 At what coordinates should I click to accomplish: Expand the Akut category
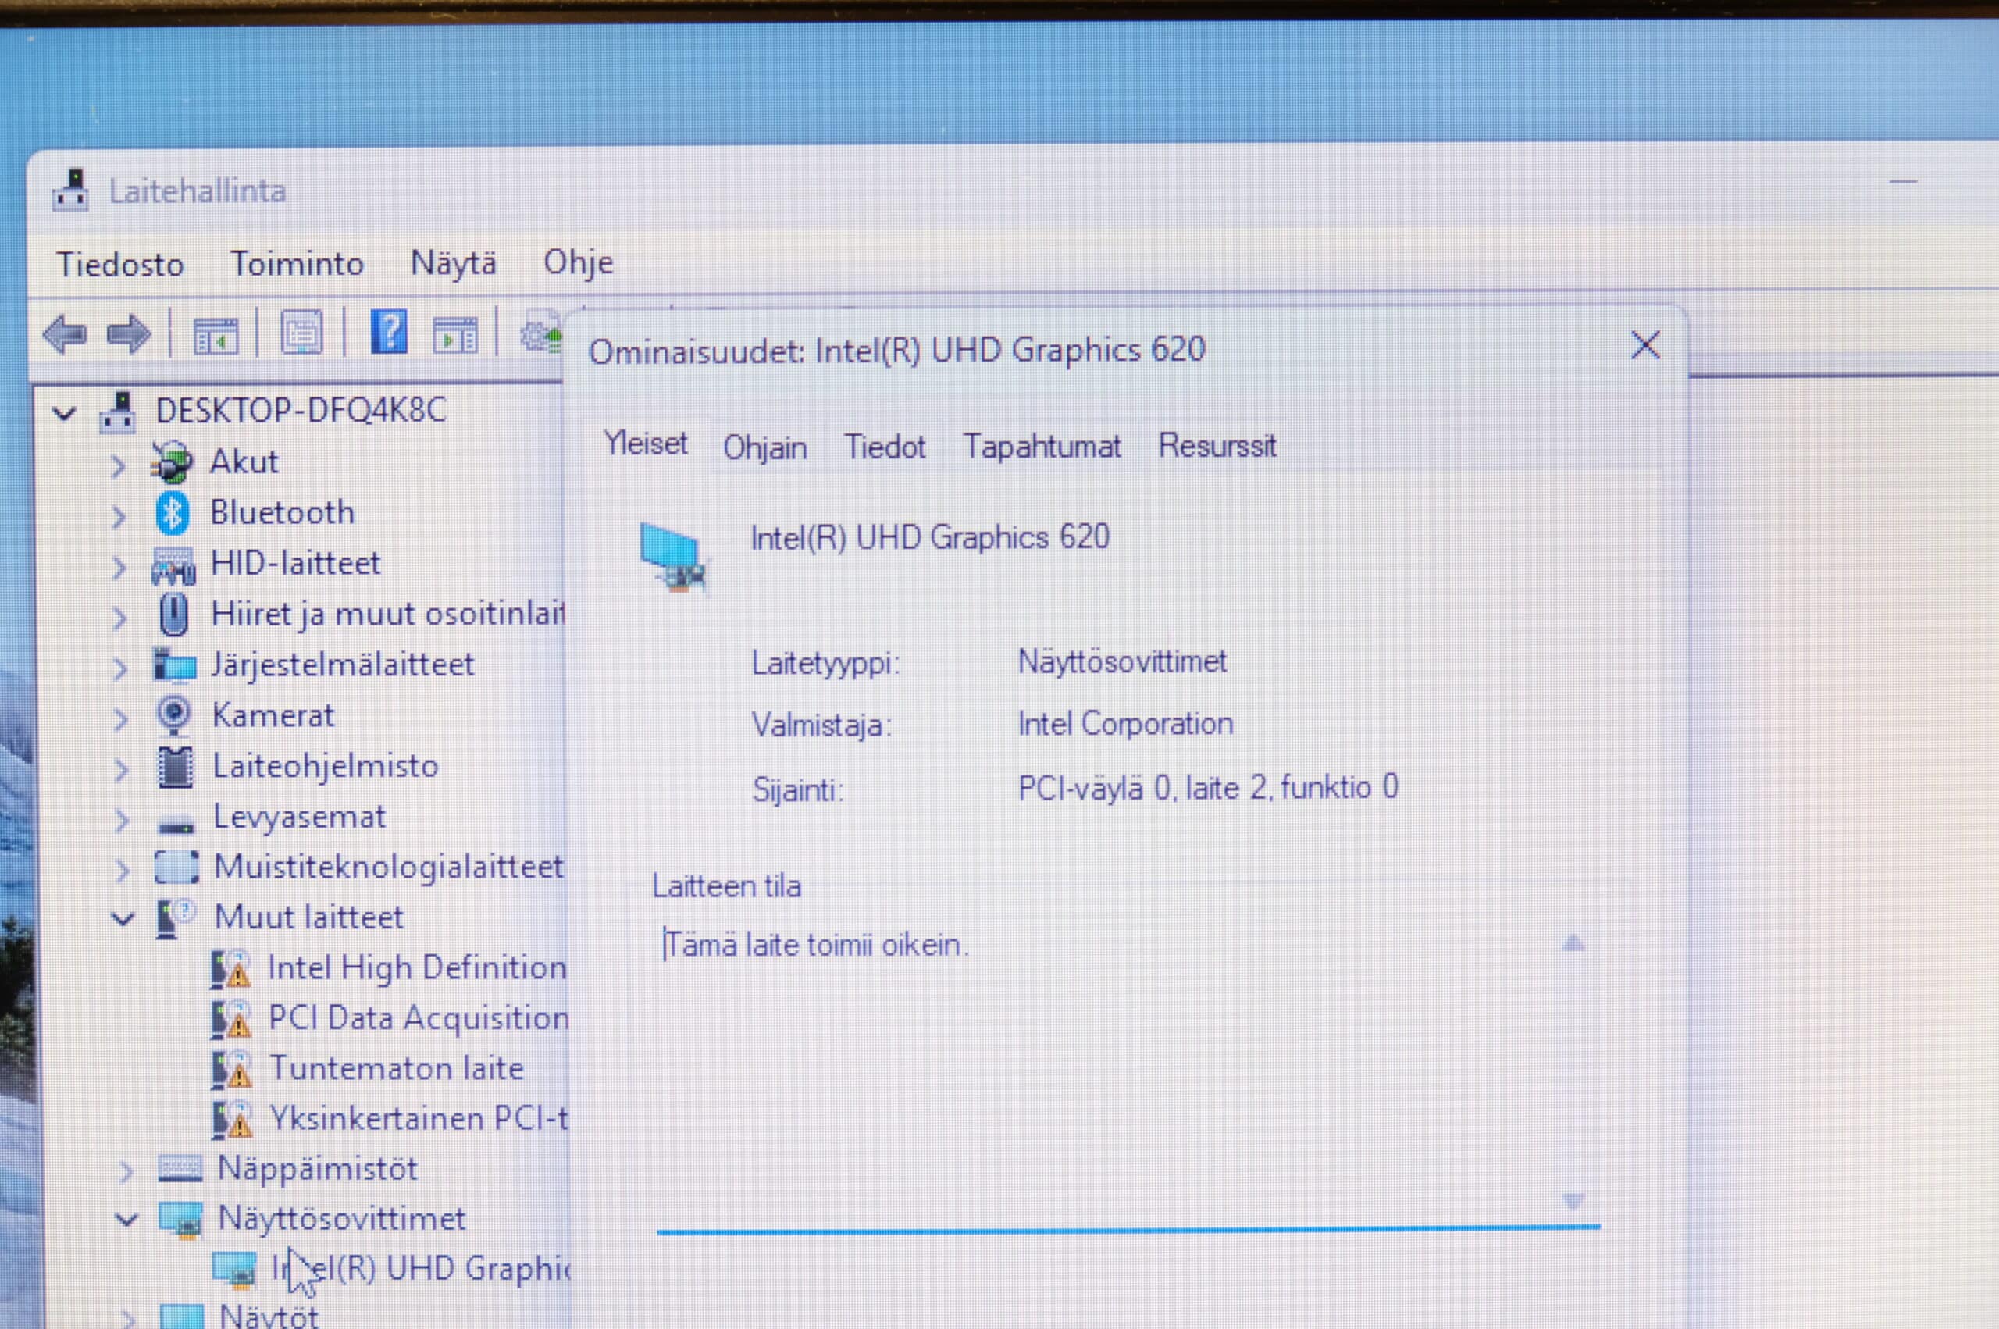click(x=119, y=465)
